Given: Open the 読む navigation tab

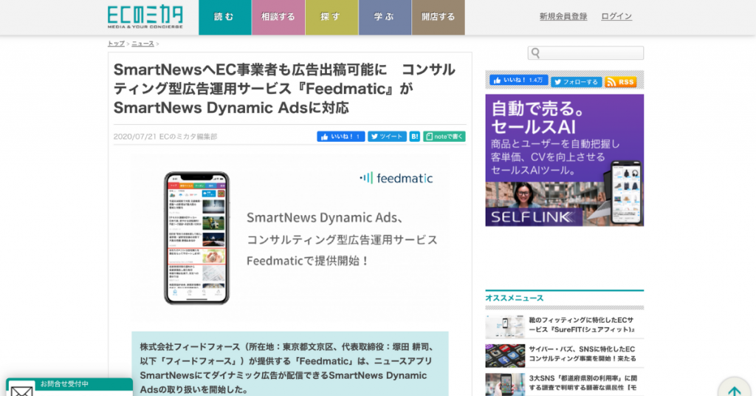Looking at the screenshot, I should click(224, 18).
